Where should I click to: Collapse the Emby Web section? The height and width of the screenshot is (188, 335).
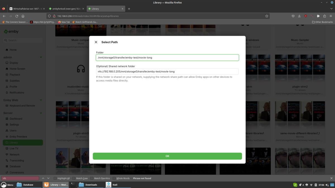(41, 100)
